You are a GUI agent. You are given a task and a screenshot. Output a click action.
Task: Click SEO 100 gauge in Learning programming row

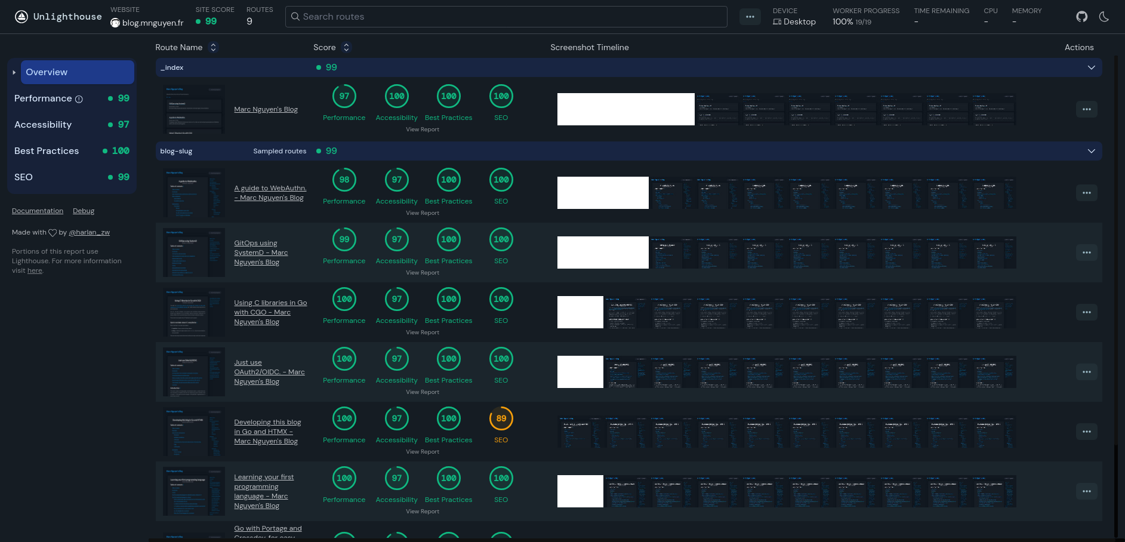click(x=501, y=478)
